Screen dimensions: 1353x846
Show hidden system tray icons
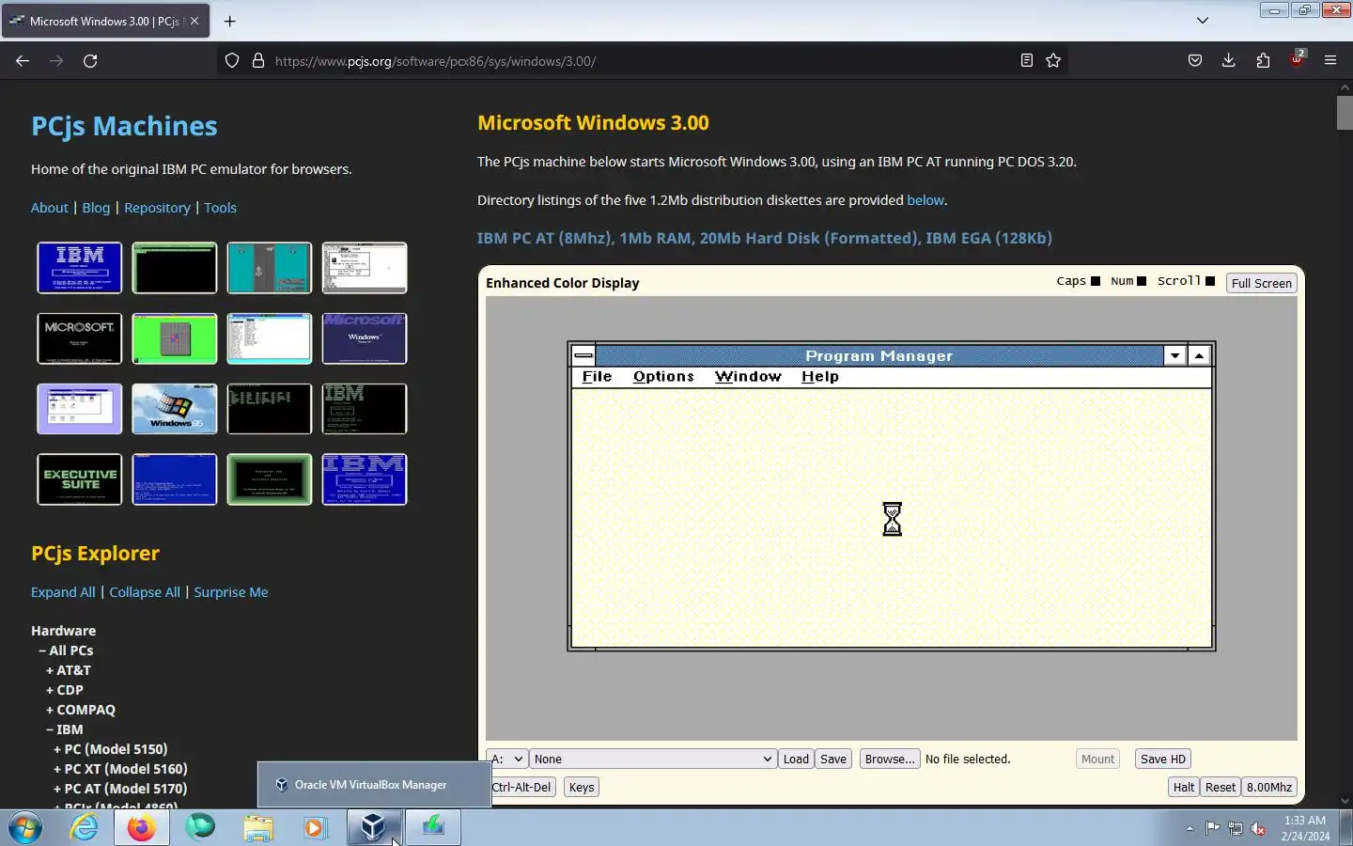1190,828
